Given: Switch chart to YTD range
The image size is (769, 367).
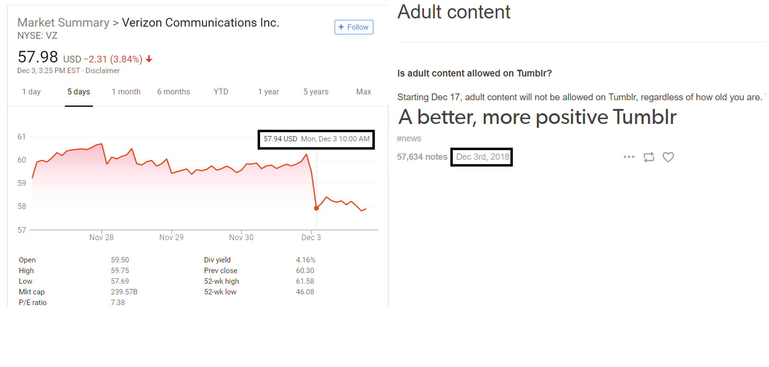Looking at the screenshot, I should click(221, 92).
